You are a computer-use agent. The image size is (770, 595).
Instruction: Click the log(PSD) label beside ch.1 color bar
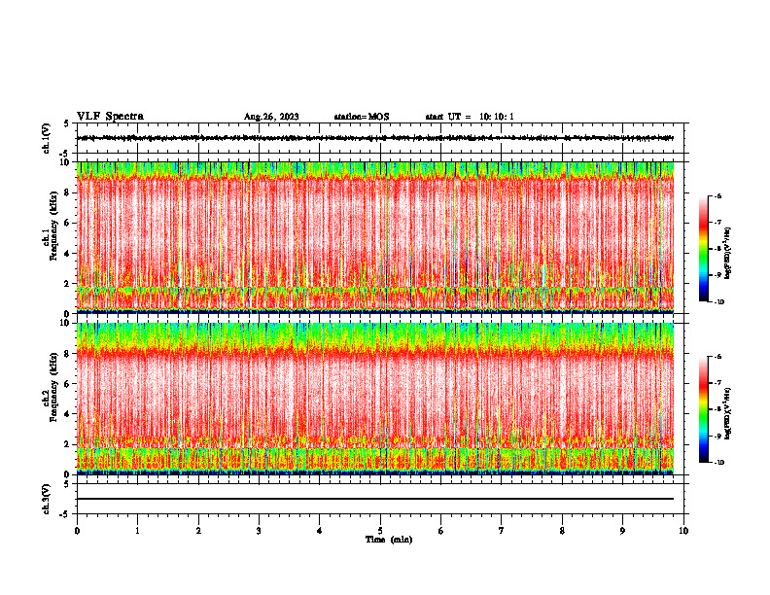[727, 254]
